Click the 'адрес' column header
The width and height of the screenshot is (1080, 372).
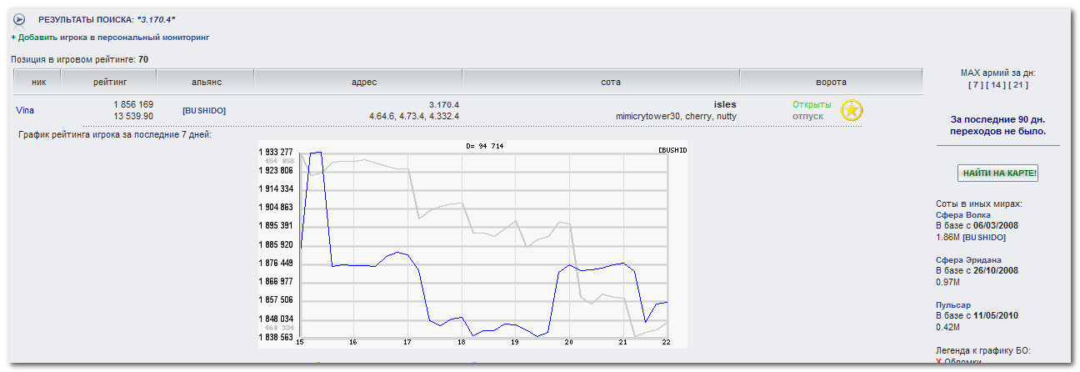(358, 82)
